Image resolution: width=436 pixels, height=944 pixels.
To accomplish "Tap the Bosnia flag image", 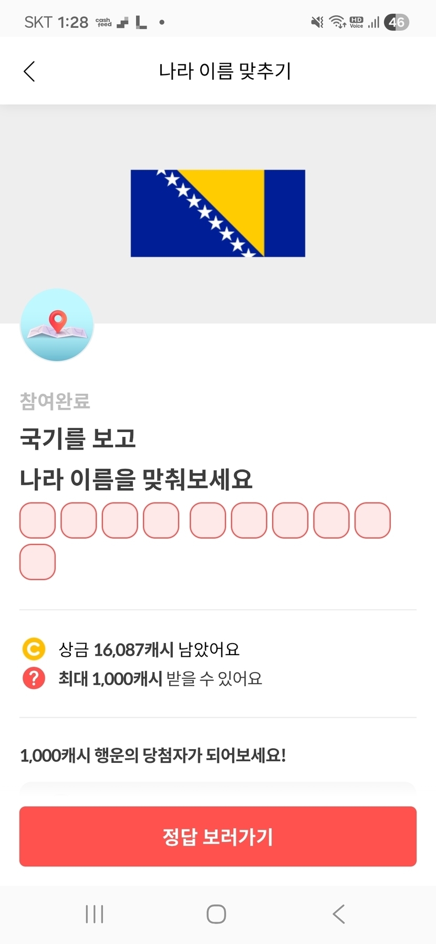I will coord(217,213).
